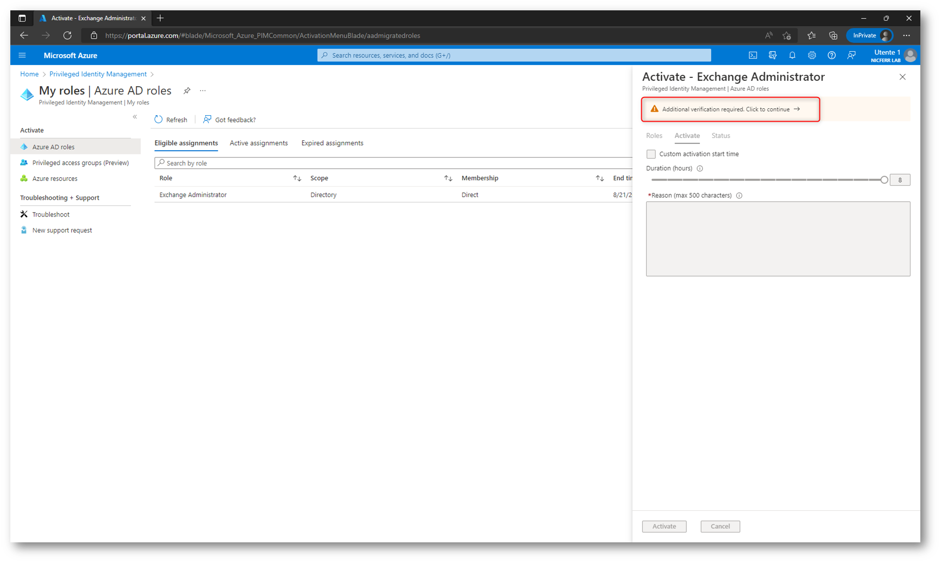Collapse the left navigation menu

pyautogui.click(x=135, y=117)
